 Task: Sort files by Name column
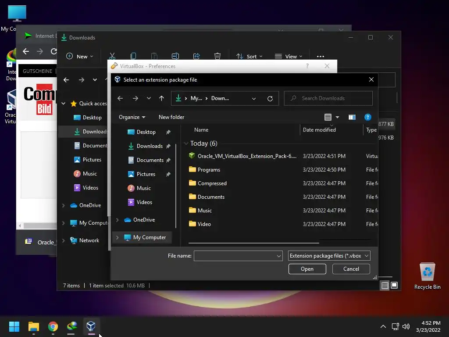(201, 130)
